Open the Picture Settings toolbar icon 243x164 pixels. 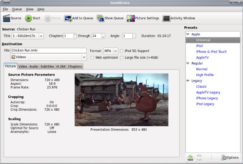tap(130, 18)
